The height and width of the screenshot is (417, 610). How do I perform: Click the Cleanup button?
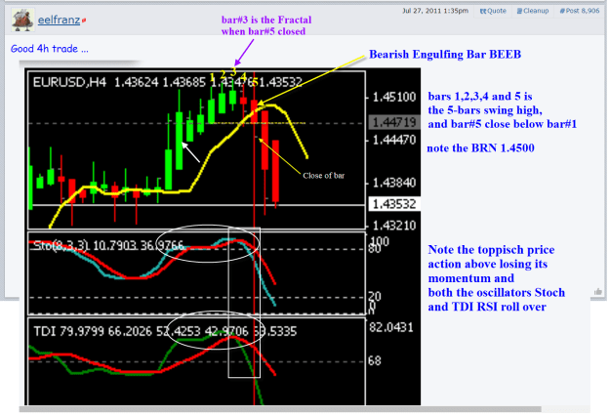pos(533,11)
